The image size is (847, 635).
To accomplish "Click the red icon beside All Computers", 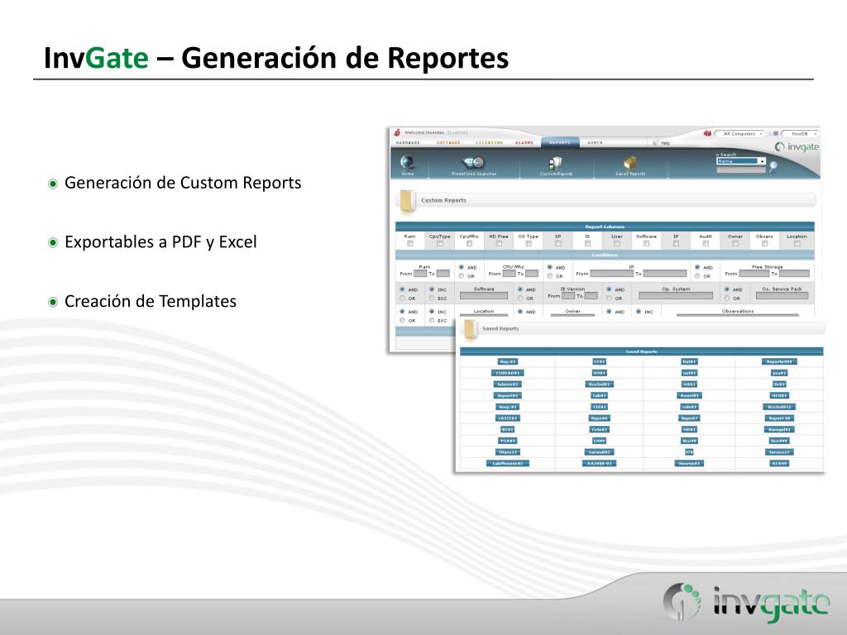I will click(707, 133).
